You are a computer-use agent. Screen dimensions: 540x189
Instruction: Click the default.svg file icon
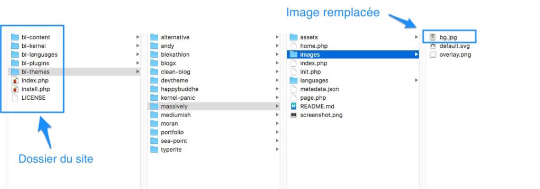pos(433,46)
